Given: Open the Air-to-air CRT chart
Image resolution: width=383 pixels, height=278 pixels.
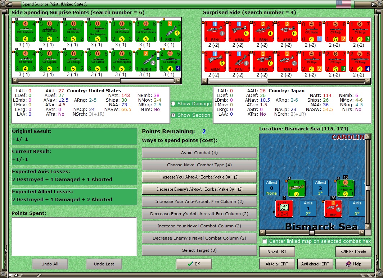Looking at the screenshot, I should click(277, 264).
